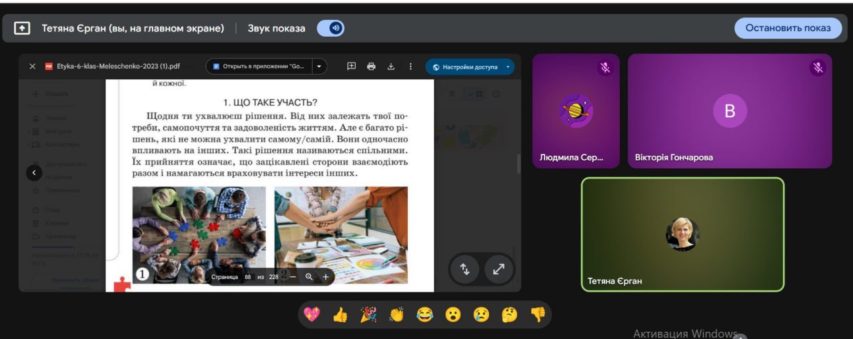Go to previous file with left arrow
853x339 pixels.
(x=34, y=173)
